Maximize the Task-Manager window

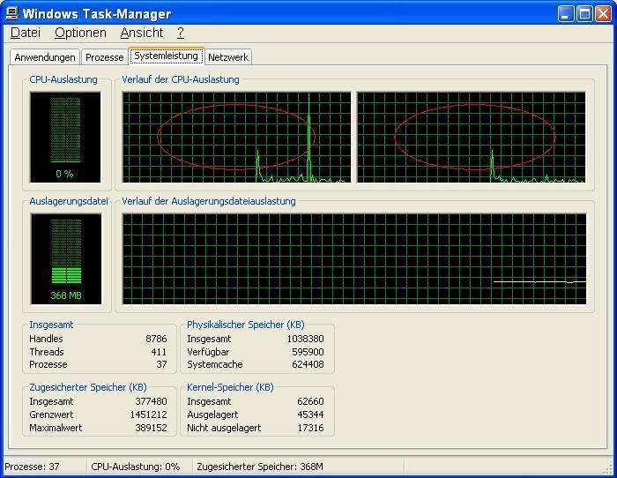584,14
